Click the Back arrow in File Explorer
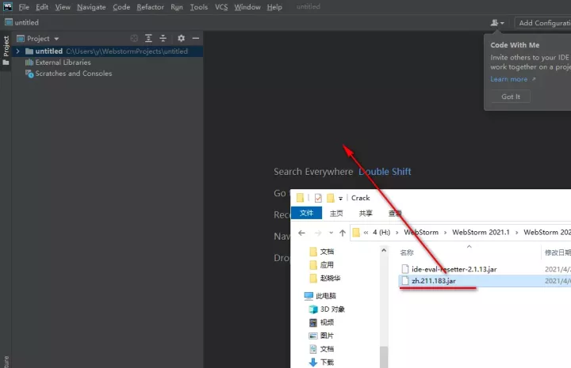The width and height of the screenshot is (571, 368). (x=300, y=233)
